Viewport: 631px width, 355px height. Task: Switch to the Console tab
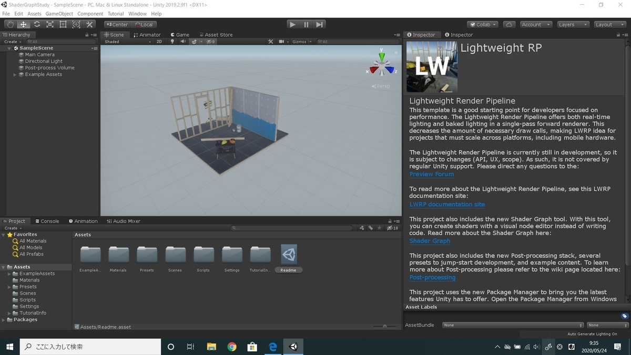tap(47, 221)
